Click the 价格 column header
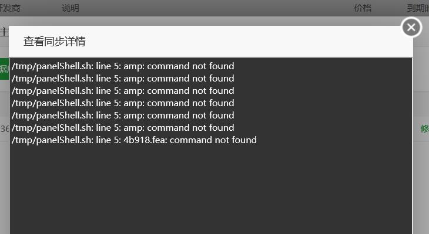Screen dimensions: 429x234 pyautogui.click(x=363, y=8)
